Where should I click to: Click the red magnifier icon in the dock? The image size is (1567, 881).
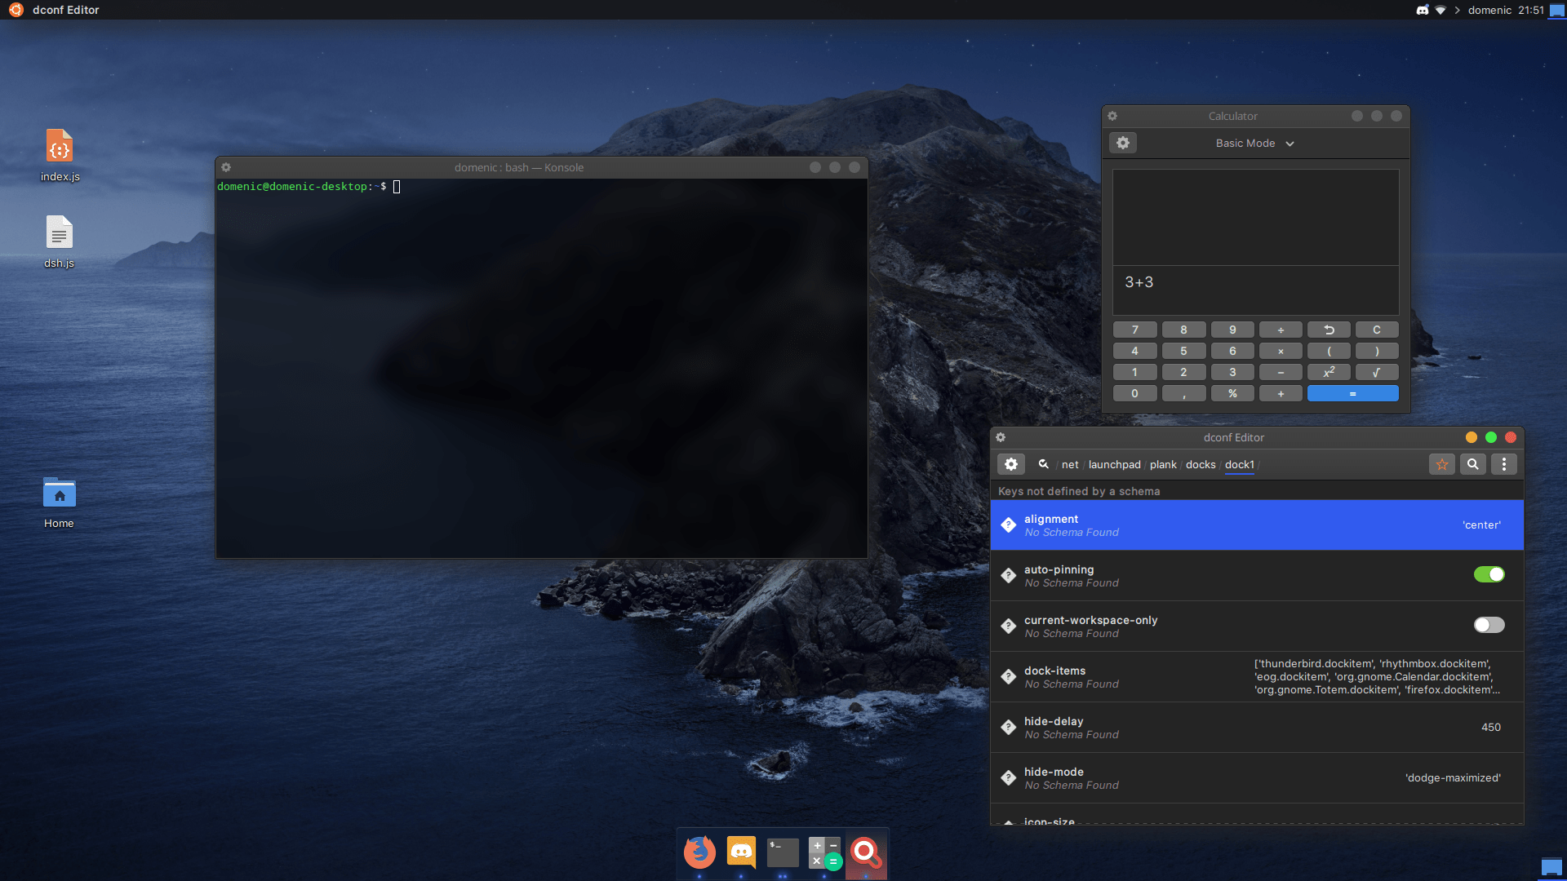(x=866, y=852)
